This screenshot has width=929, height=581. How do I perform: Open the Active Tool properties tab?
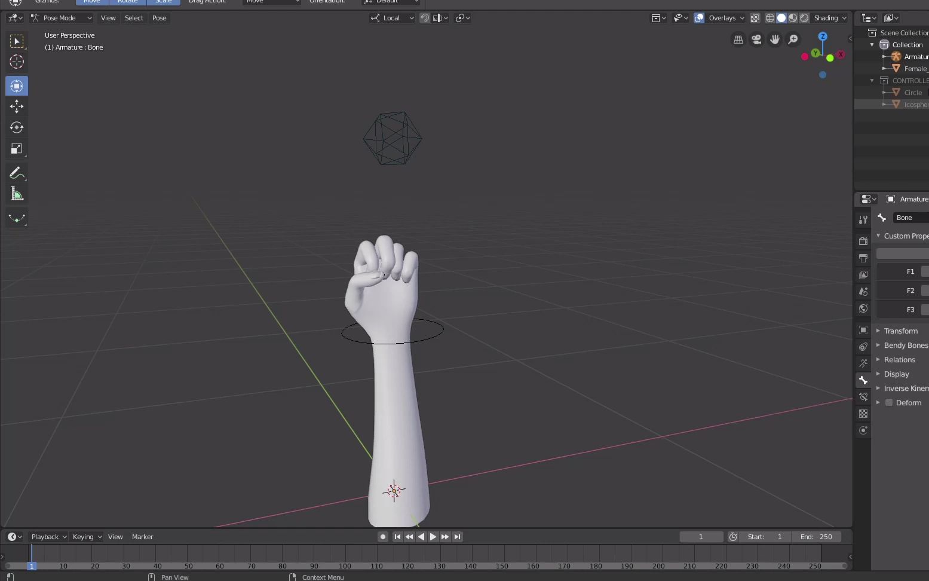click(863, 220)
